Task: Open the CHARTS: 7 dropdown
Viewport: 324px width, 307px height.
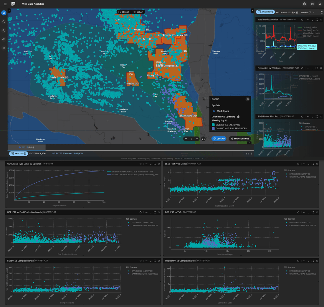Action: 308,12
